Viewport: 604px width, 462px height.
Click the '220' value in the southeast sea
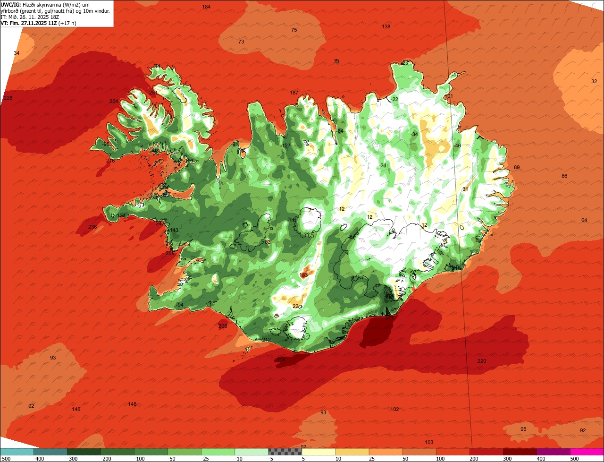point(481,361)
